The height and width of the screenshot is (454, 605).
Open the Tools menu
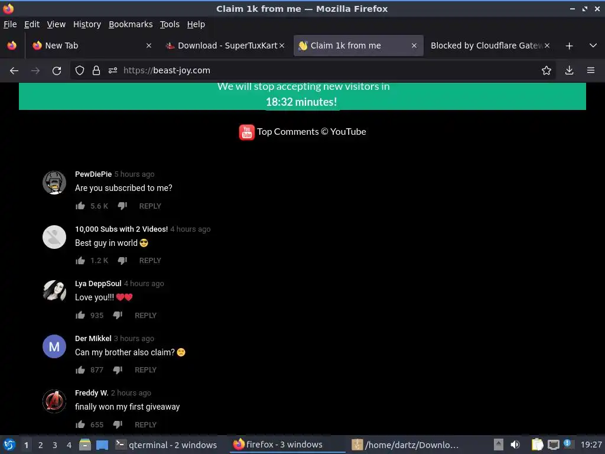click(x=170, y=24)
